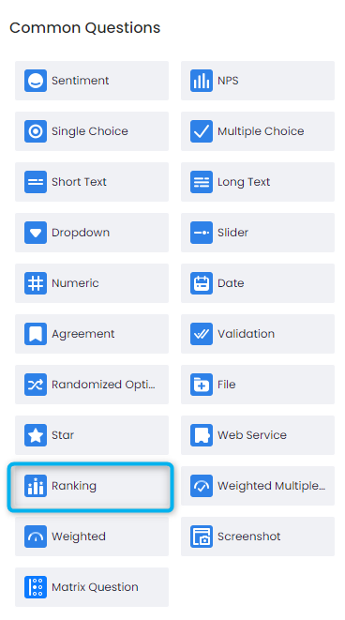Select the Web Service question type
Image resolution: width=345 pixels, height=620 pixels.
click(258, 435)
